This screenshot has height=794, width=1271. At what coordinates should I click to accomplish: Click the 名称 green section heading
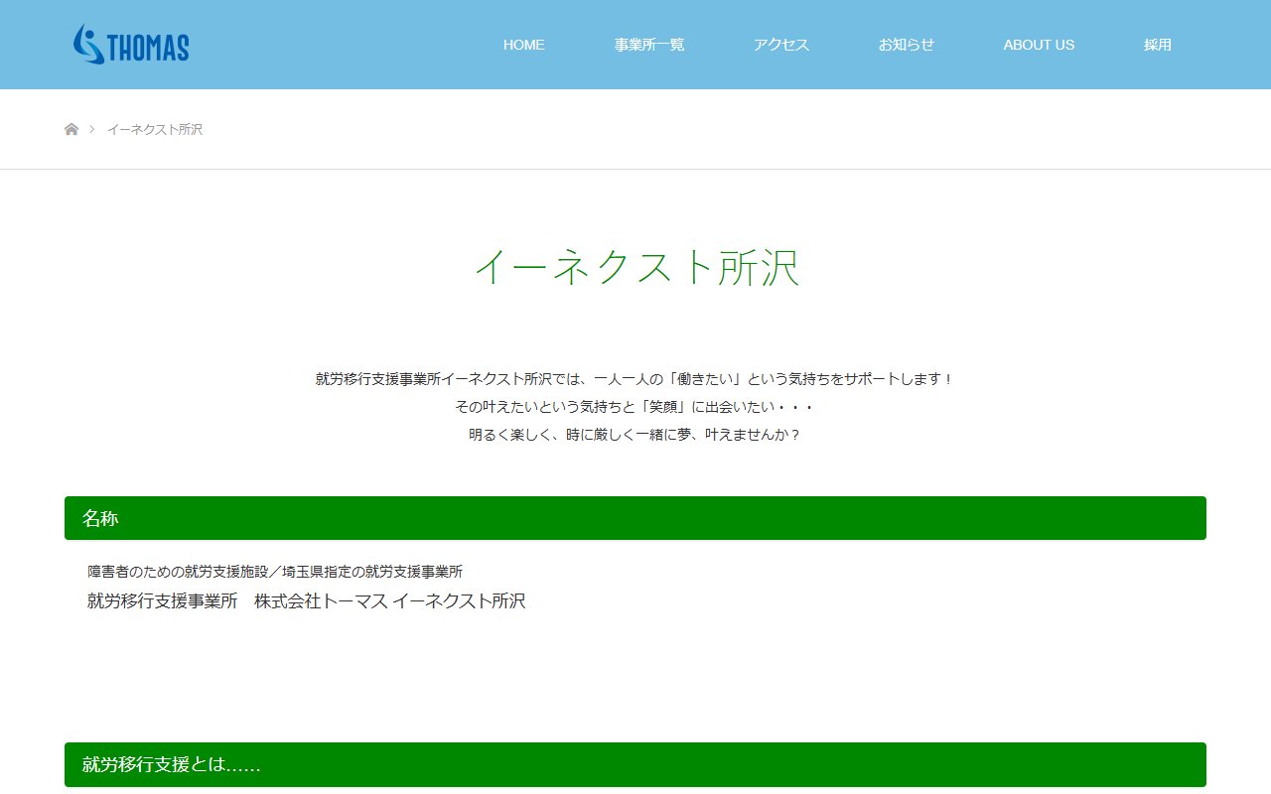tap(635, 518)
